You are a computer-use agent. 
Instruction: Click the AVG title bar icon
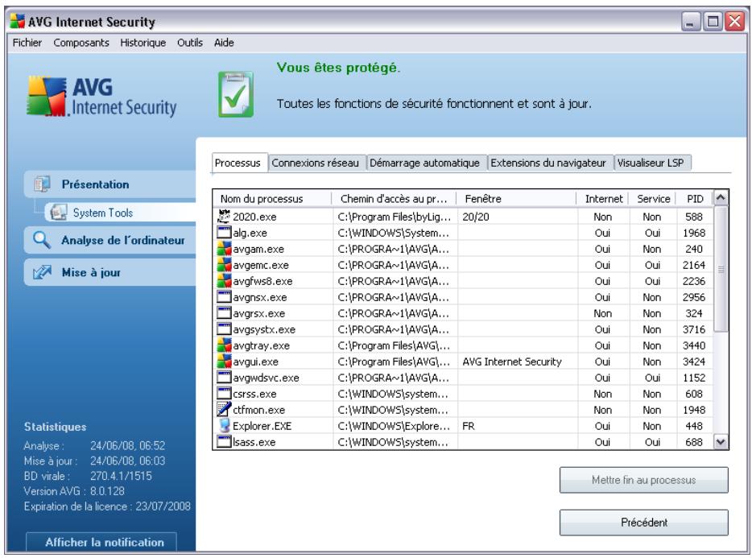pos(17,22)
